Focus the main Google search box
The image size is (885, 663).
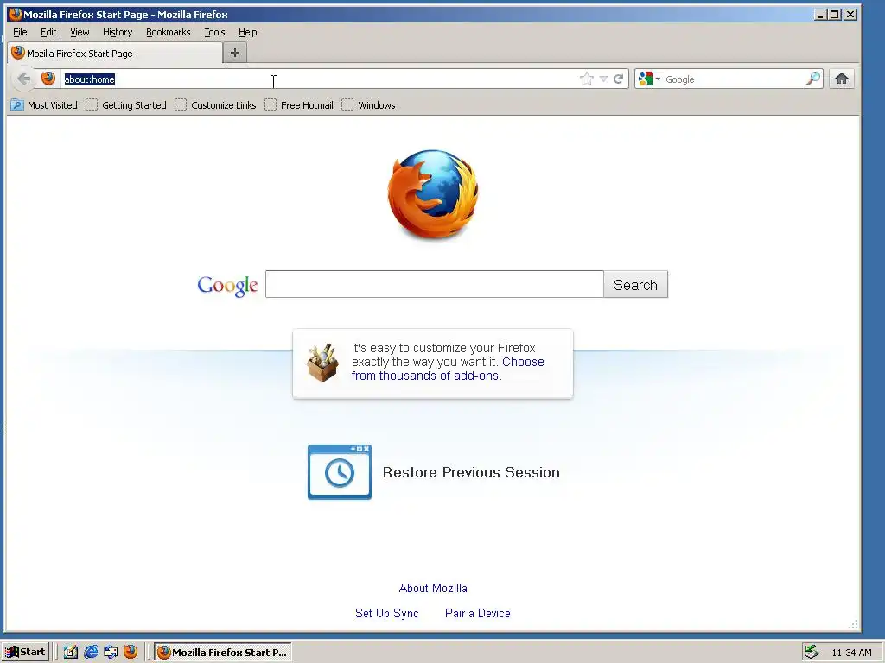(x=434, y=284)
